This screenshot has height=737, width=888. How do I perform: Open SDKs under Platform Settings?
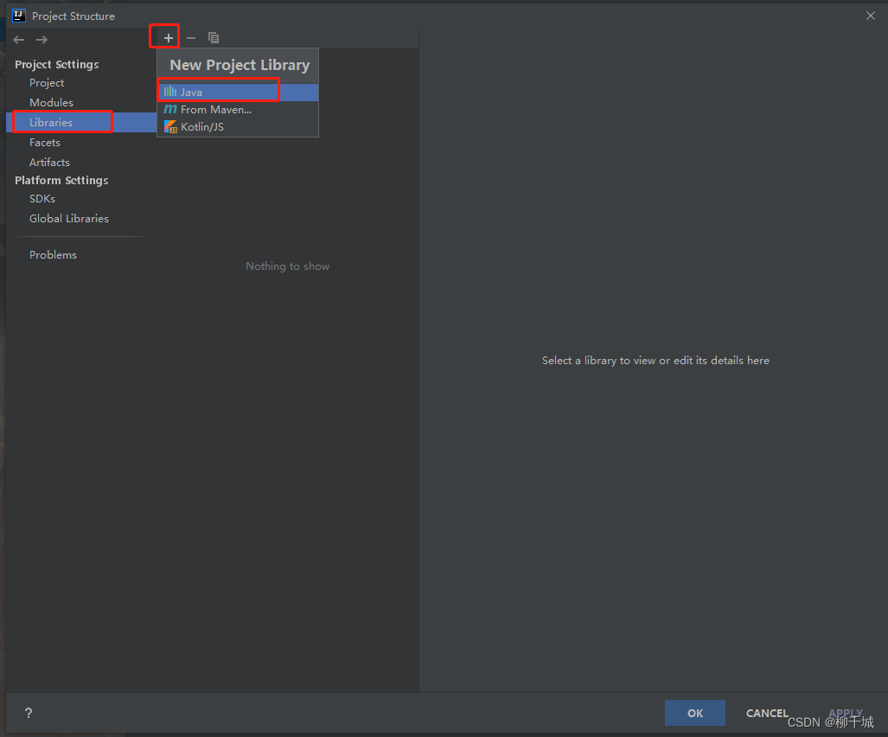[x=42, y=199]
